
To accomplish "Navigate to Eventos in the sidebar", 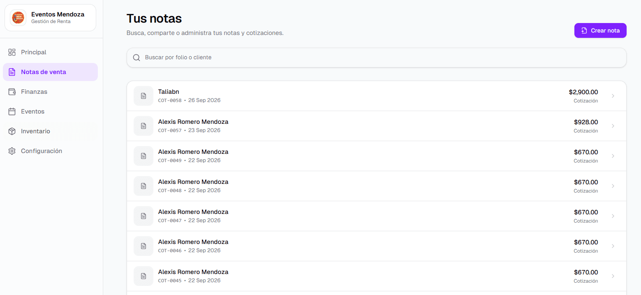I will tap(50, 111).
